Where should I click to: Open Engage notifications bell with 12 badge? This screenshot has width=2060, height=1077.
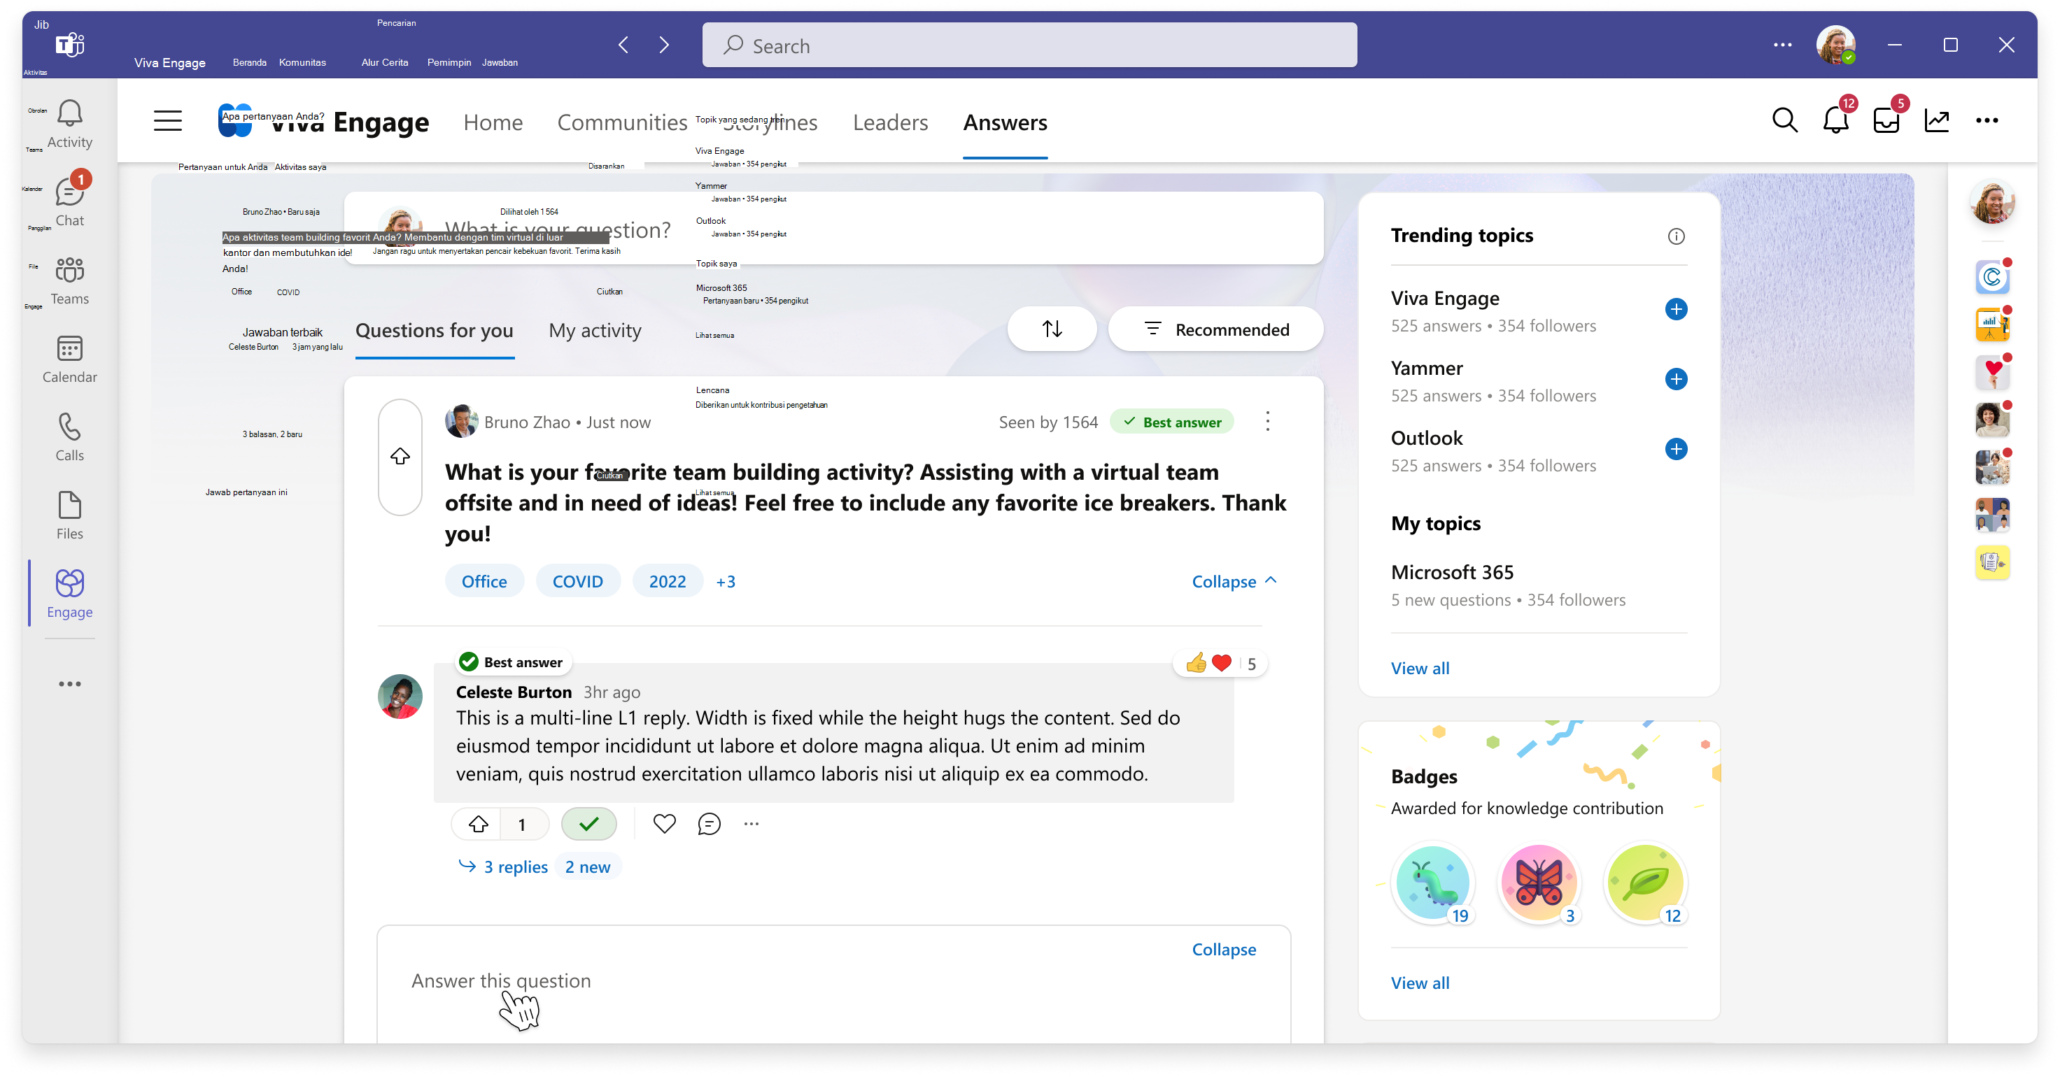(x=1835, y=121)
